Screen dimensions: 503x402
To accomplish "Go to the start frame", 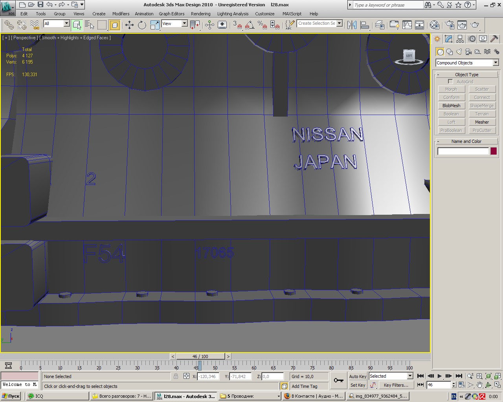I will [420, 376].
